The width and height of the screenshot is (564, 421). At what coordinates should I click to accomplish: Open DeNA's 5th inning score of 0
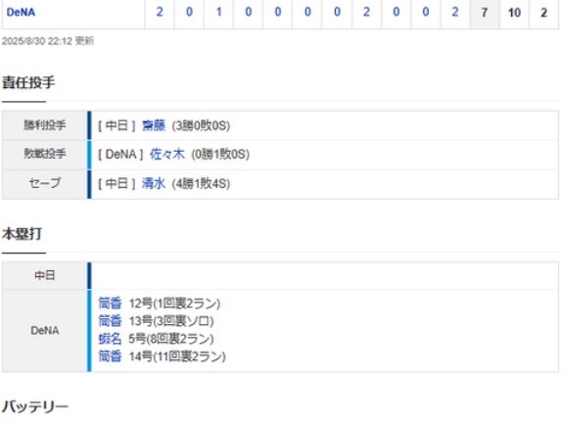tap(278, 12)
